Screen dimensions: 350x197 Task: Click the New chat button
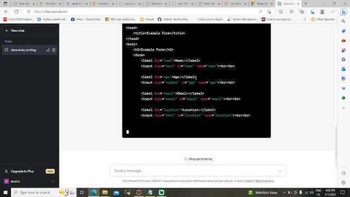[30, 31]
